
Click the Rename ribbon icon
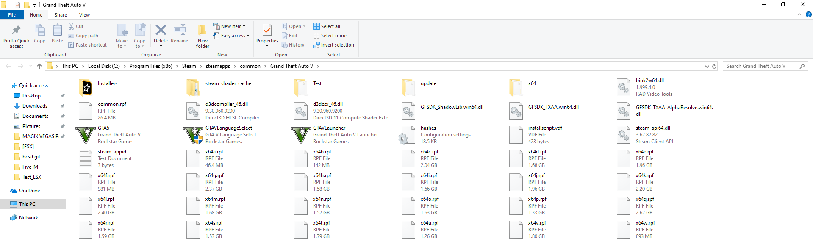[180, 30]
